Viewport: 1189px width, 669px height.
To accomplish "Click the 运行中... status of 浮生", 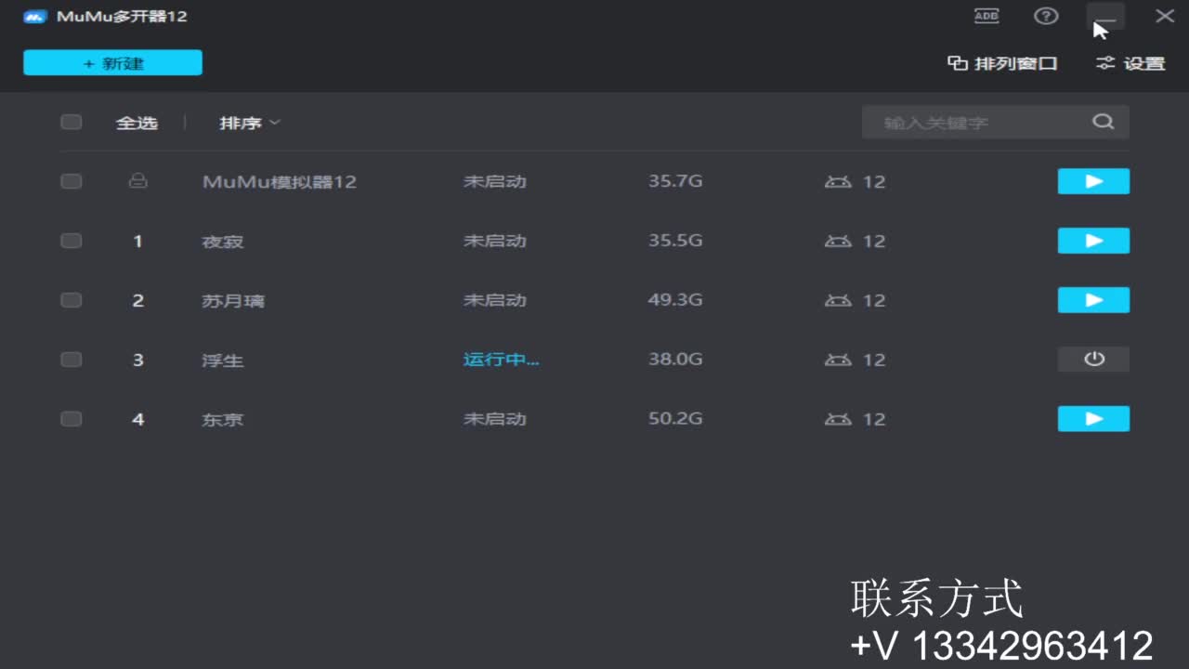I will pos(502,360).
